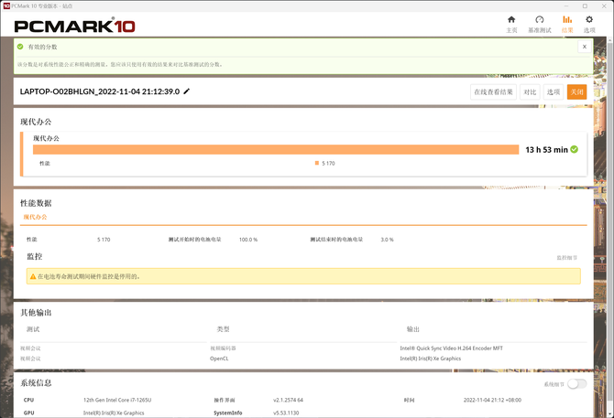Viewport: 614px width, 418px height.
Task: Click the orange legend swatch next to 5 170
Action: (x=317, y=163)
